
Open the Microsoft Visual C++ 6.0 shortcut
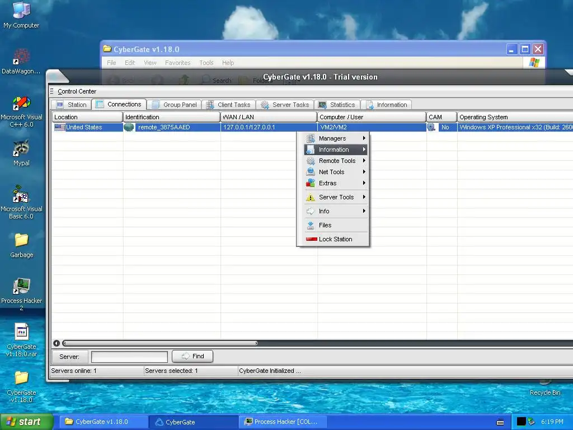click(21, 111)
